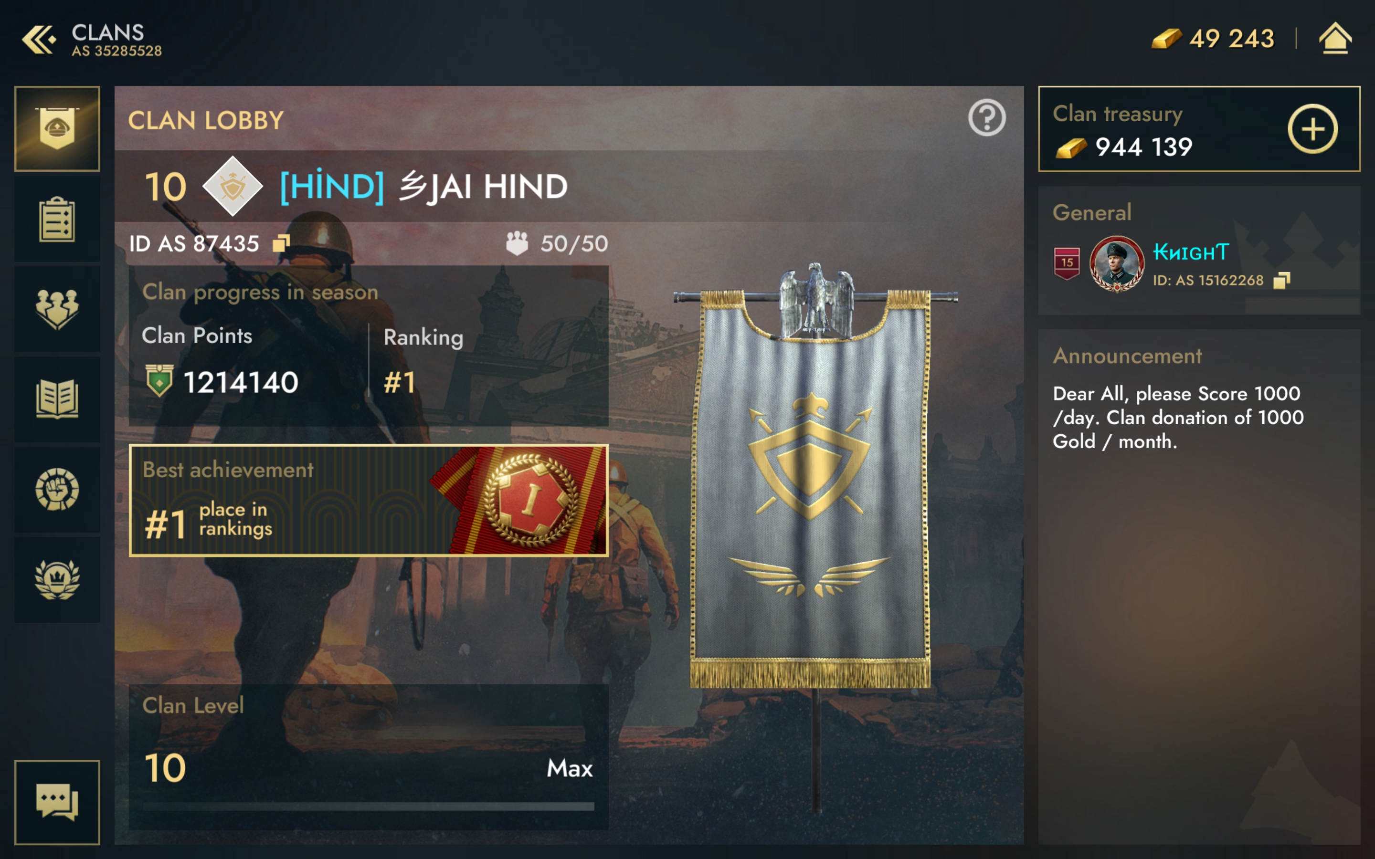Open the clipboard tasks sidebar icon
Image resolution: width=1375 pixels, height=859 pixels.
(57, 220)
